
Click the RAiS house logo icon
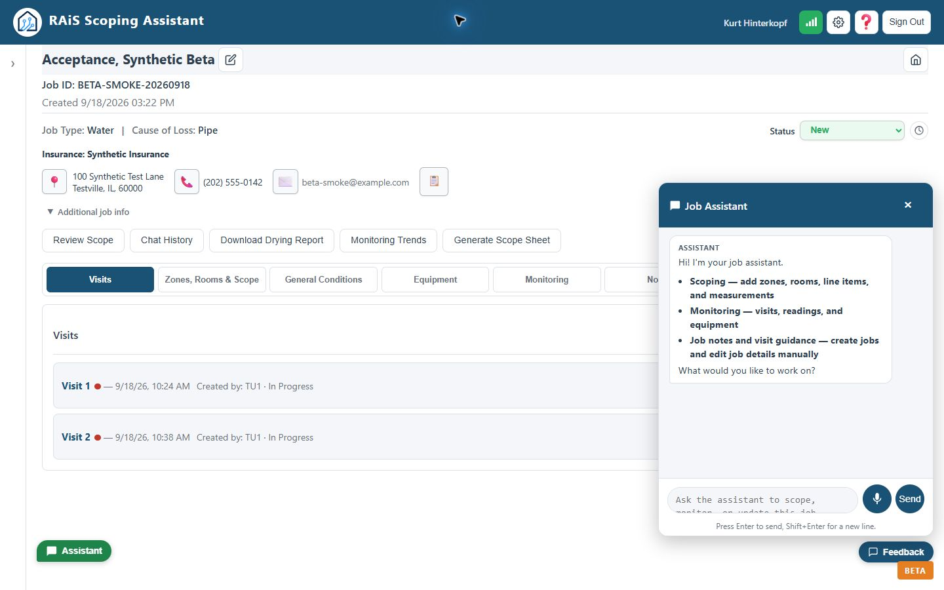click(x=28, y=22)
